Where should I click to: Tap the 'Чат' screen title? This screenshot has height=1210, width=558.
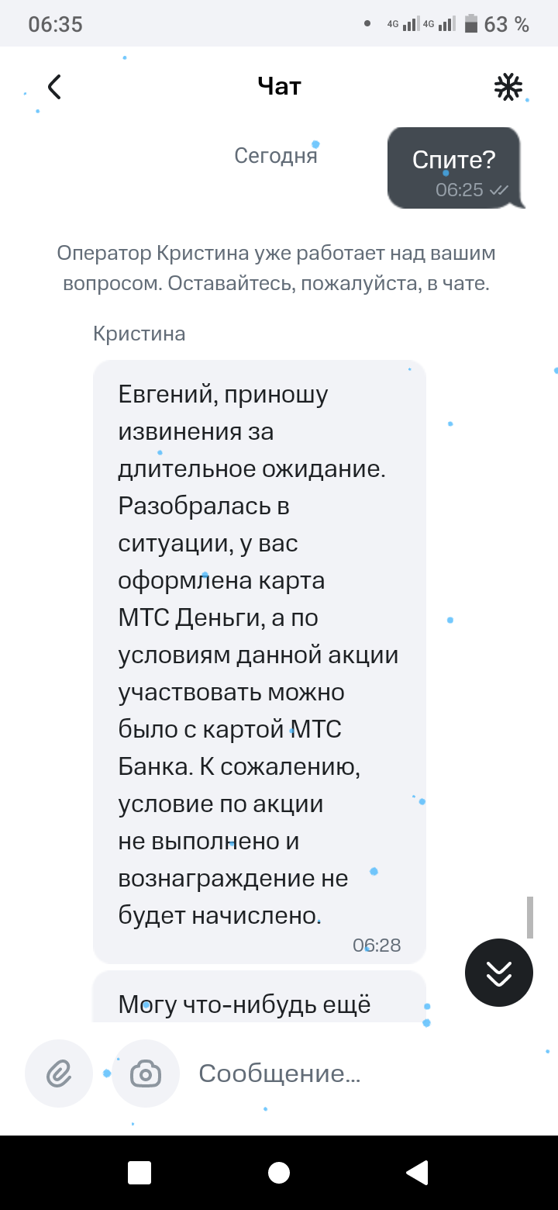click(279, 86)
